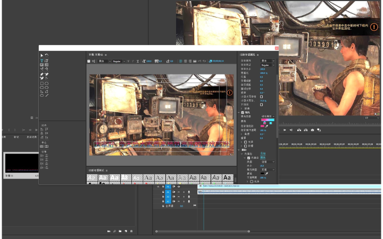Screen dimensions: 383x239
Task: Open Tab Stops icon in title toolbar
Action: tap(195, 61)
